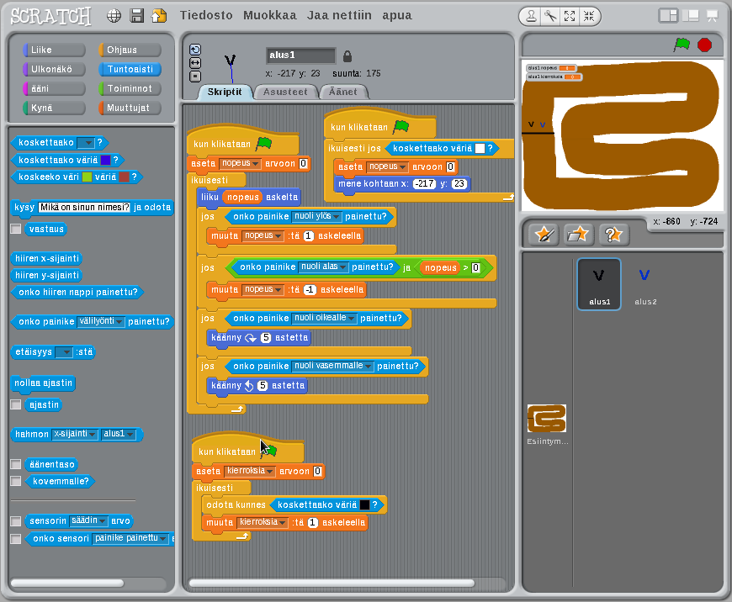Pick green swatch in koskeeko väri block
This screenshot has height=602, width=732.
pyautogui.click(x=87, y=177)
